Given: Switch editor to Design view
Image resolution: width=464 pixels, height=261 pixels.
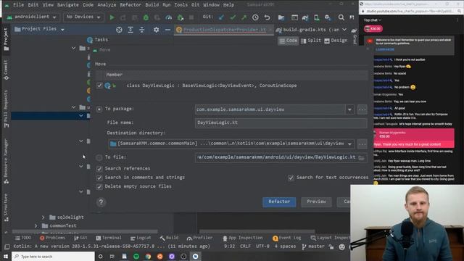Looking at the screenshot, I should pos(336,41).
